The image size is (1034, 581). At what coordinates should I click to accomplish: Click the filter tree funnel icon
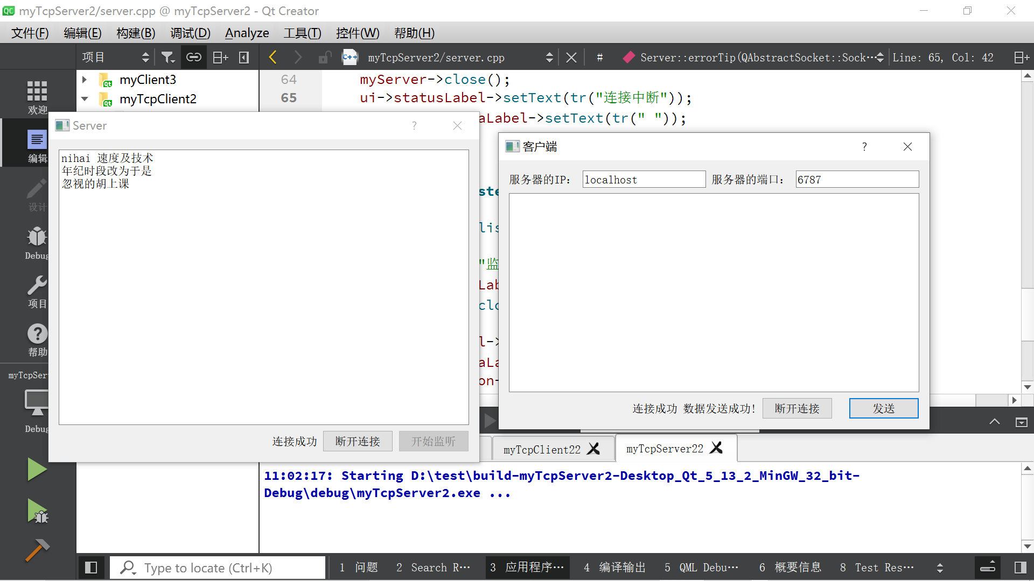pyautogui.click(x=168, y=57)
